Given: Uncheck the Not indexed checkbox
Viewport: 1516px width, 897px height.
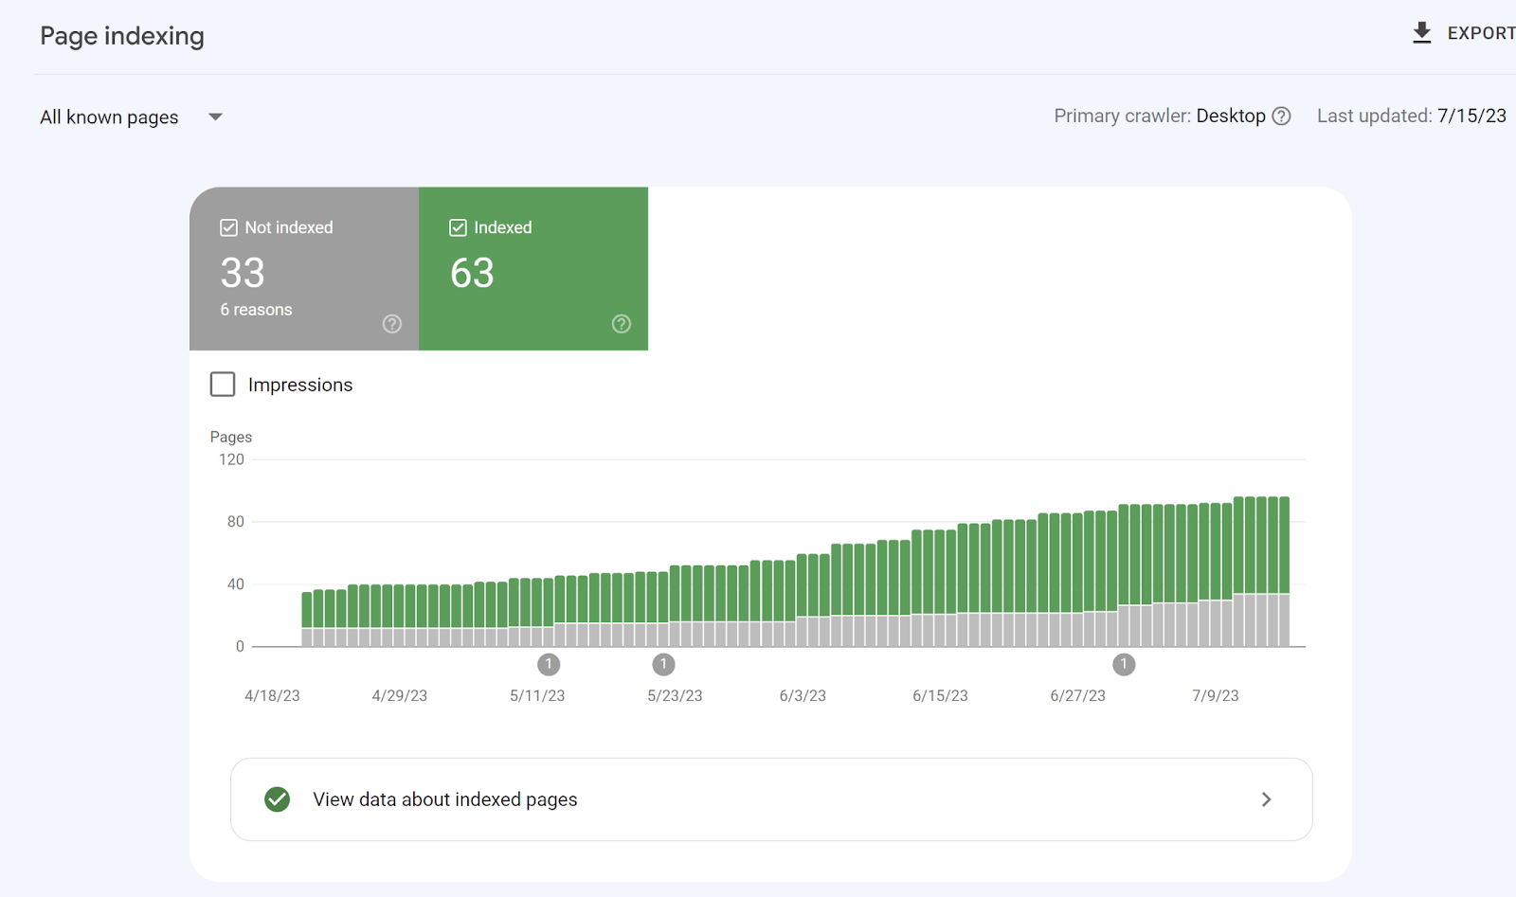Looking at the screenshot, I should [x=228, y=227].
